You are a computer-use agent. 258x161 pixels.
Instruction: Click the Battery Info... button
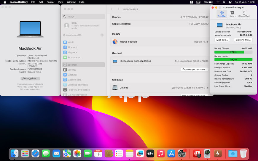tap(243, 40)
